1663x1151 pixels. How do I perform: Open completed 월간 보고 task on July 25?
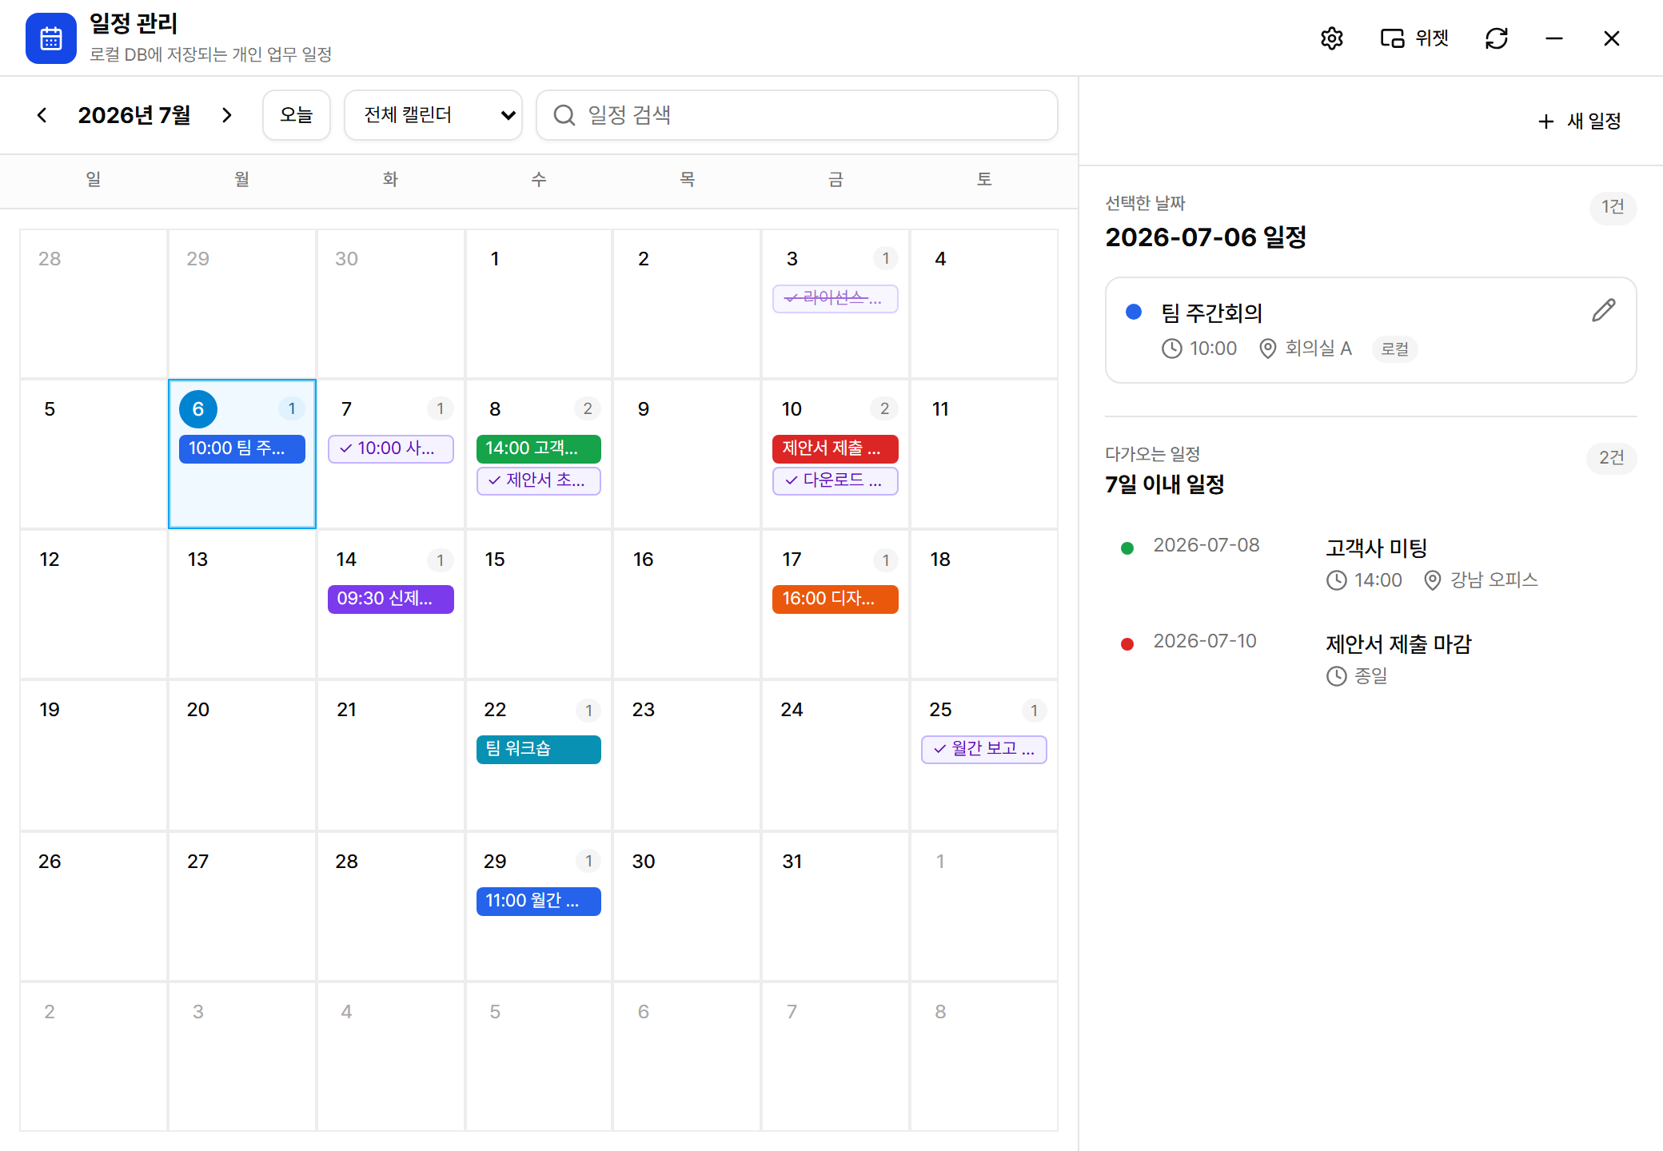pyautogui.click(x=984, y=749)
